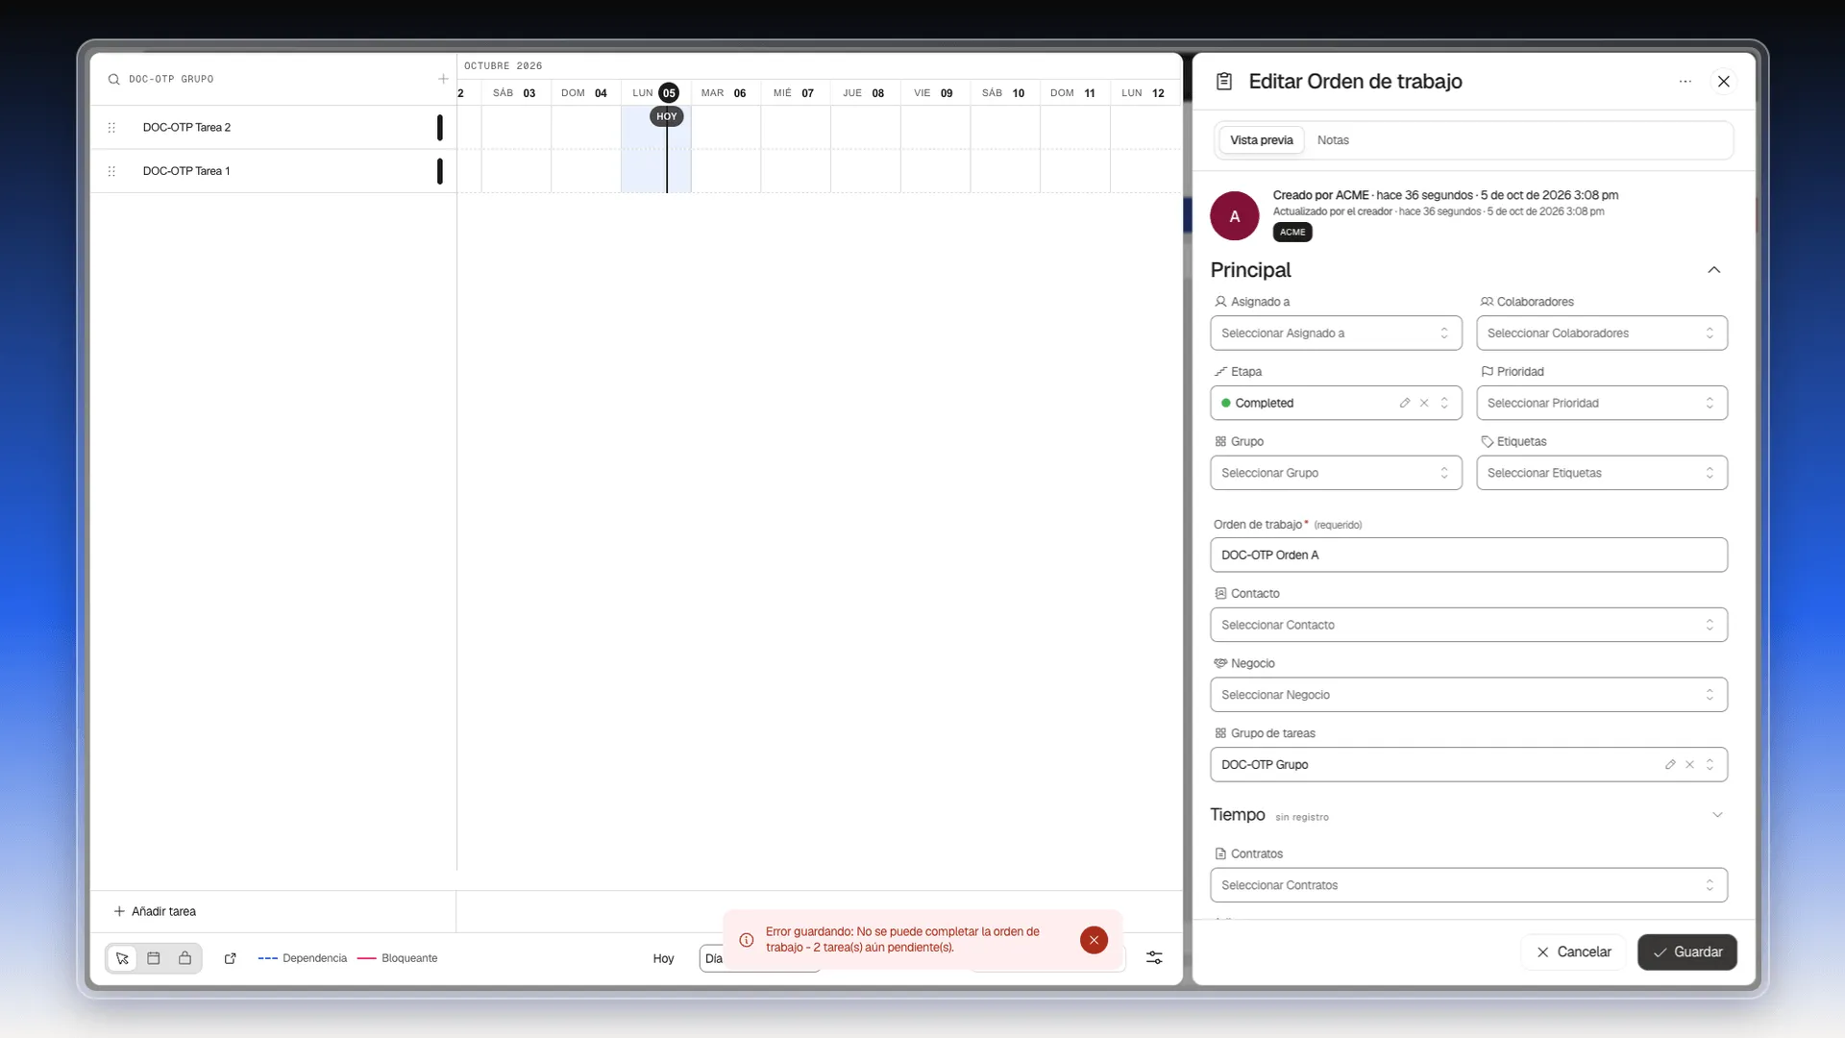
Task: Open the three-dot more options menu
Action: 1685,82
